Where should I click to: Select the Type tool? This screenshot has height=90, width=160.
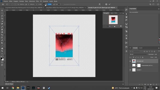pos(2,37)
